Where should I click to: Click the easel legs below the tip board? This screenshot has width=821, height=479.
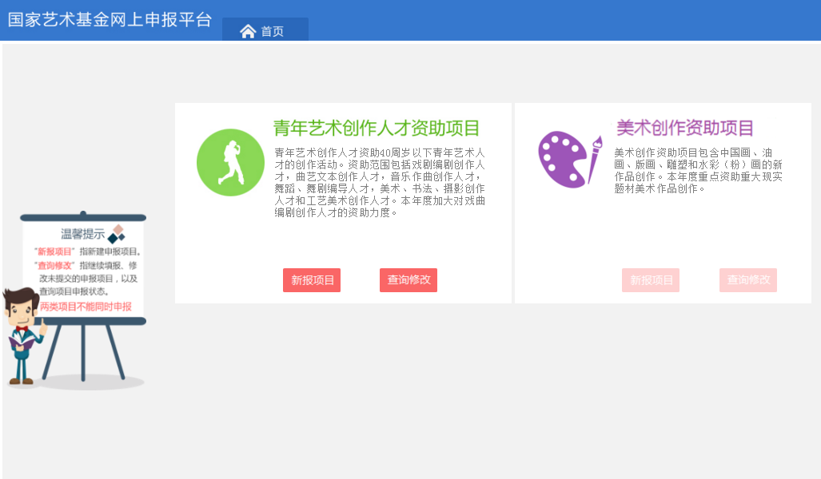coord(83,351)
